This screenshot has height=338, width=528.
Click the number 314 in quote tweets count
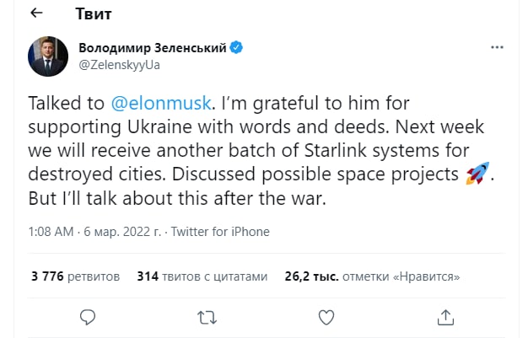148,276
